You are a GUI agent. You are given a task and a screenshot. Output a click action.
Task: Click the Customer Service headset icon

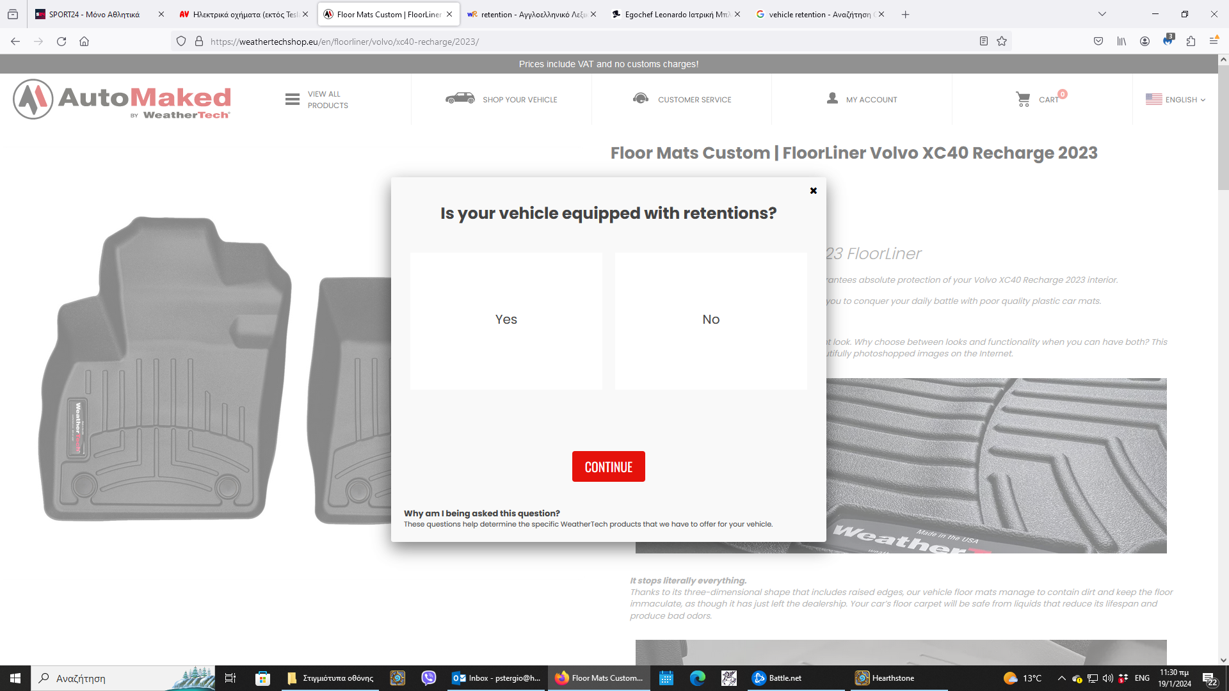click(640, 99)
